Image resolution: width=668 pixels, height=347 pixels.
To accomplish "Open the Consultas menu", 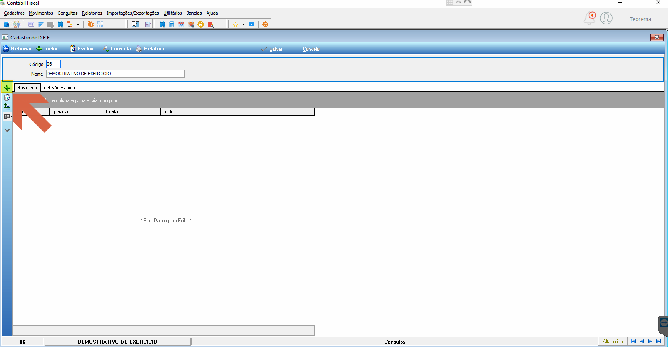I will click(68, 13).
